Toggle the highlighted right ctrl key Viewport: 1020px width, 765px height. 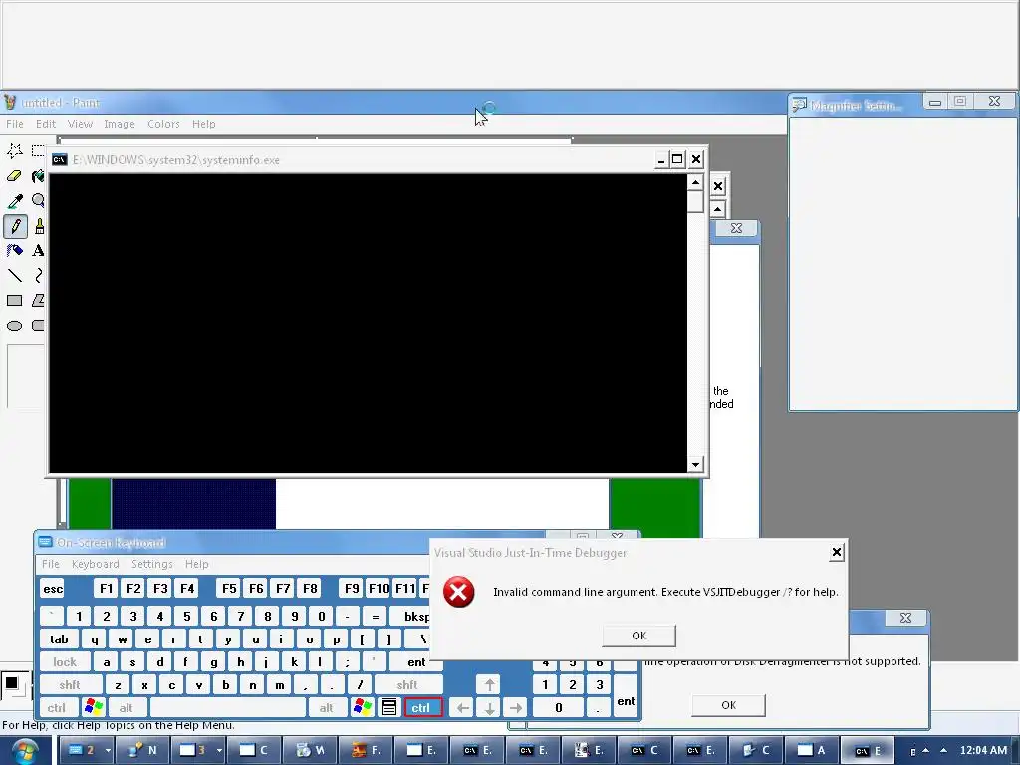(422, 708)
